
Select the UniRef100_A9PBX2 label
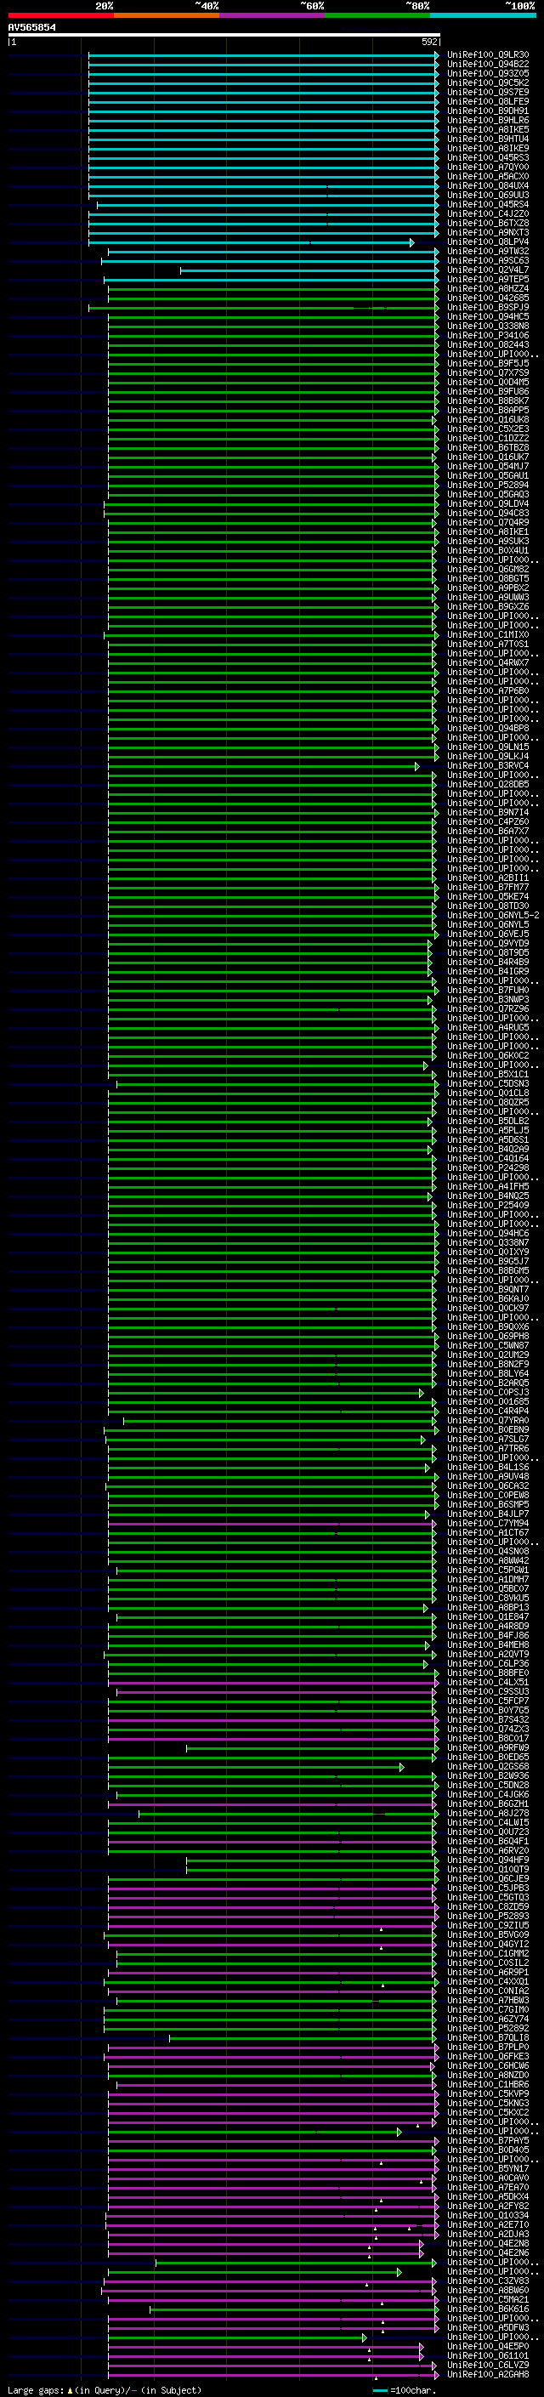tap(487, 588)
